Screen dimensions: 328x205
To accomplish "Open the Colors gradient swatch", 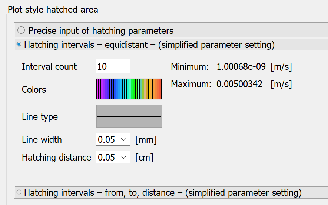I will coord(129,89).
